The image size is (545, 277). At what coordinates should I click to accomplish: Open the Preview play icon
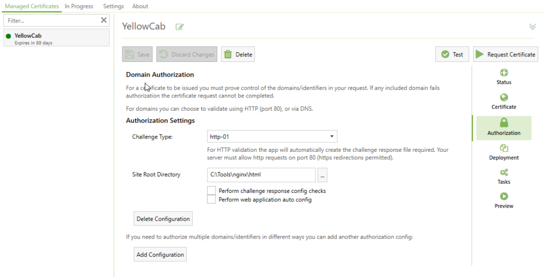503,196
